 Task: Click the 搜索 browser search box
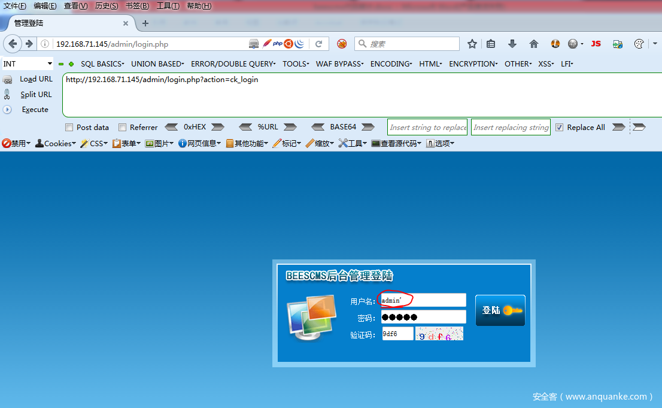(x=407, y=44)
